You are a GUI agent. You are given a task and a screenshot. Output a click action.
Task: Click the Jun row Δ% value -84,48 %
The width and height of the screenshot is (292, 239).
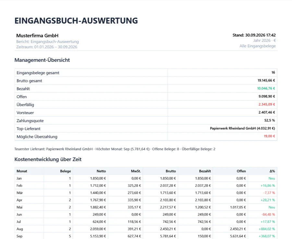point(268,215)
